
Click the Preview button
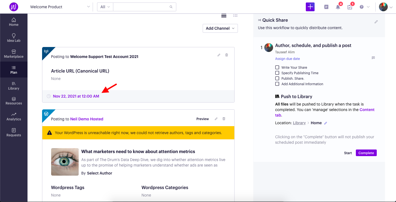point(203,119)
